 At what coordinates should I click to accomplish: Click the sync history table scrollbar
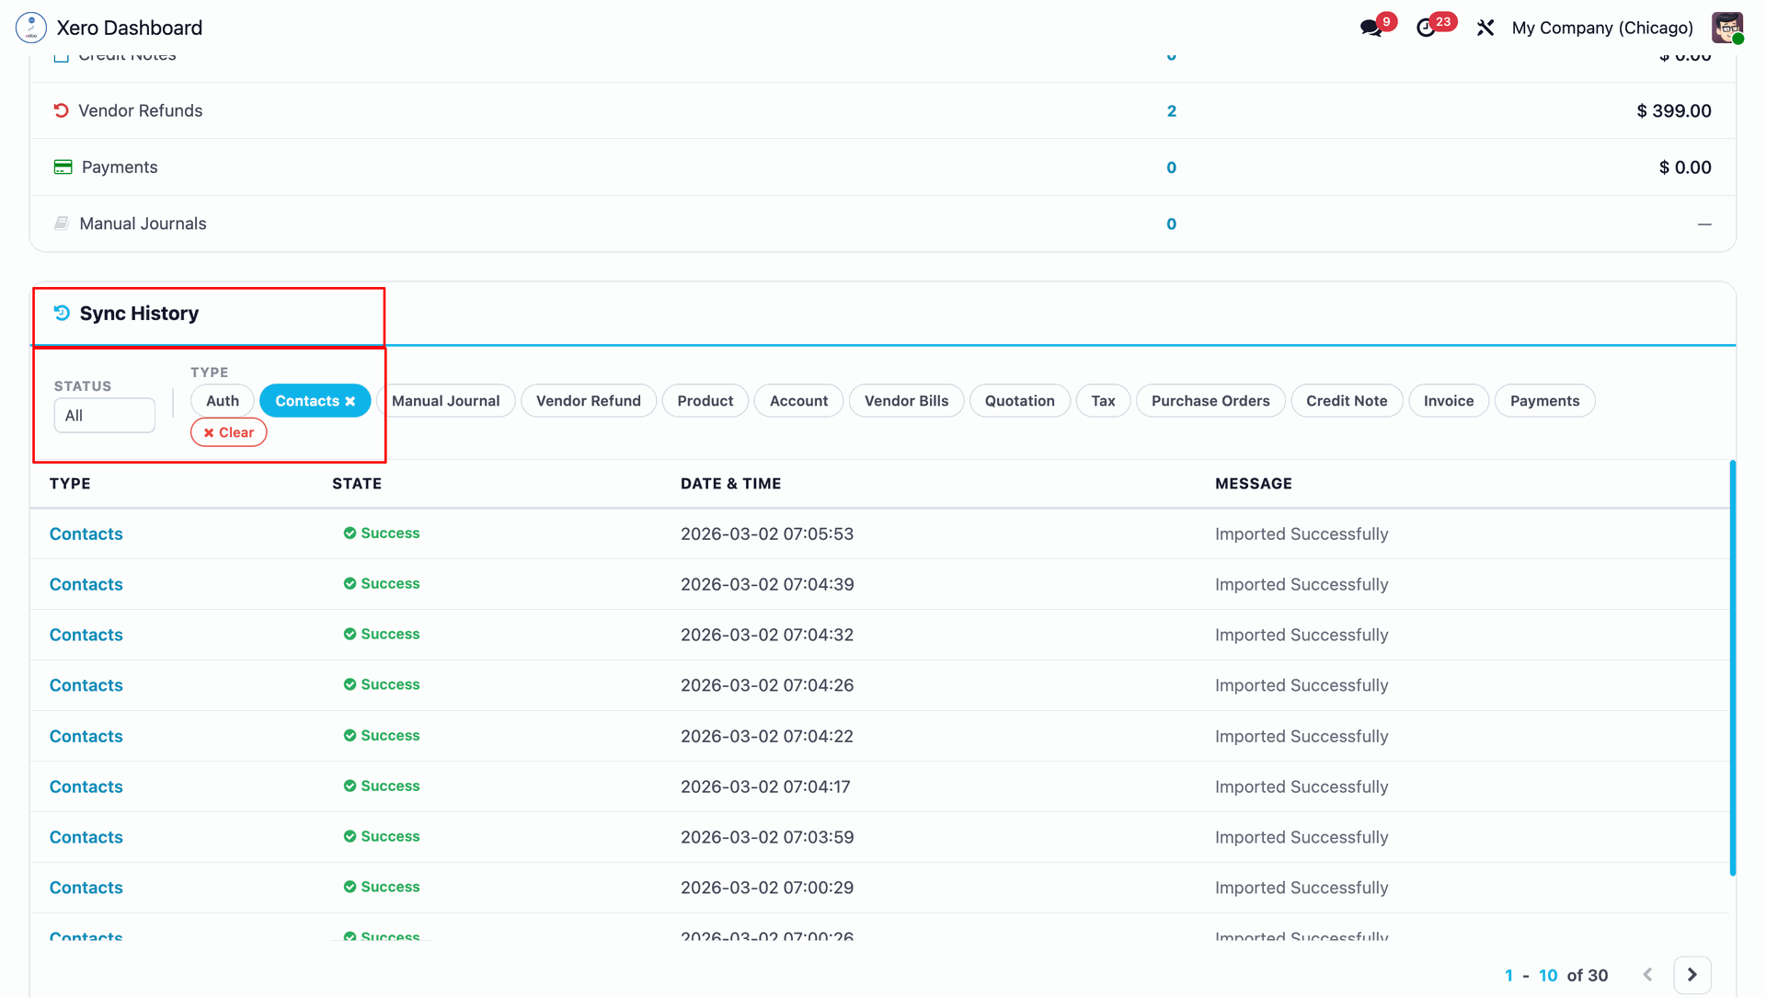click(x=1732, y=668)
